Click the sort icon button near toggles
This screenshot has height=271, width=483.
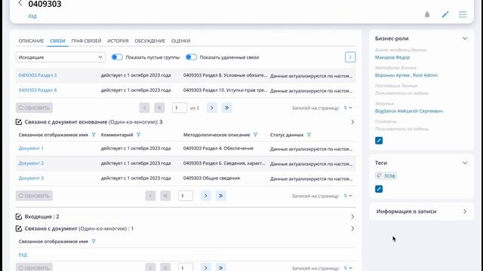click(350, 57)
